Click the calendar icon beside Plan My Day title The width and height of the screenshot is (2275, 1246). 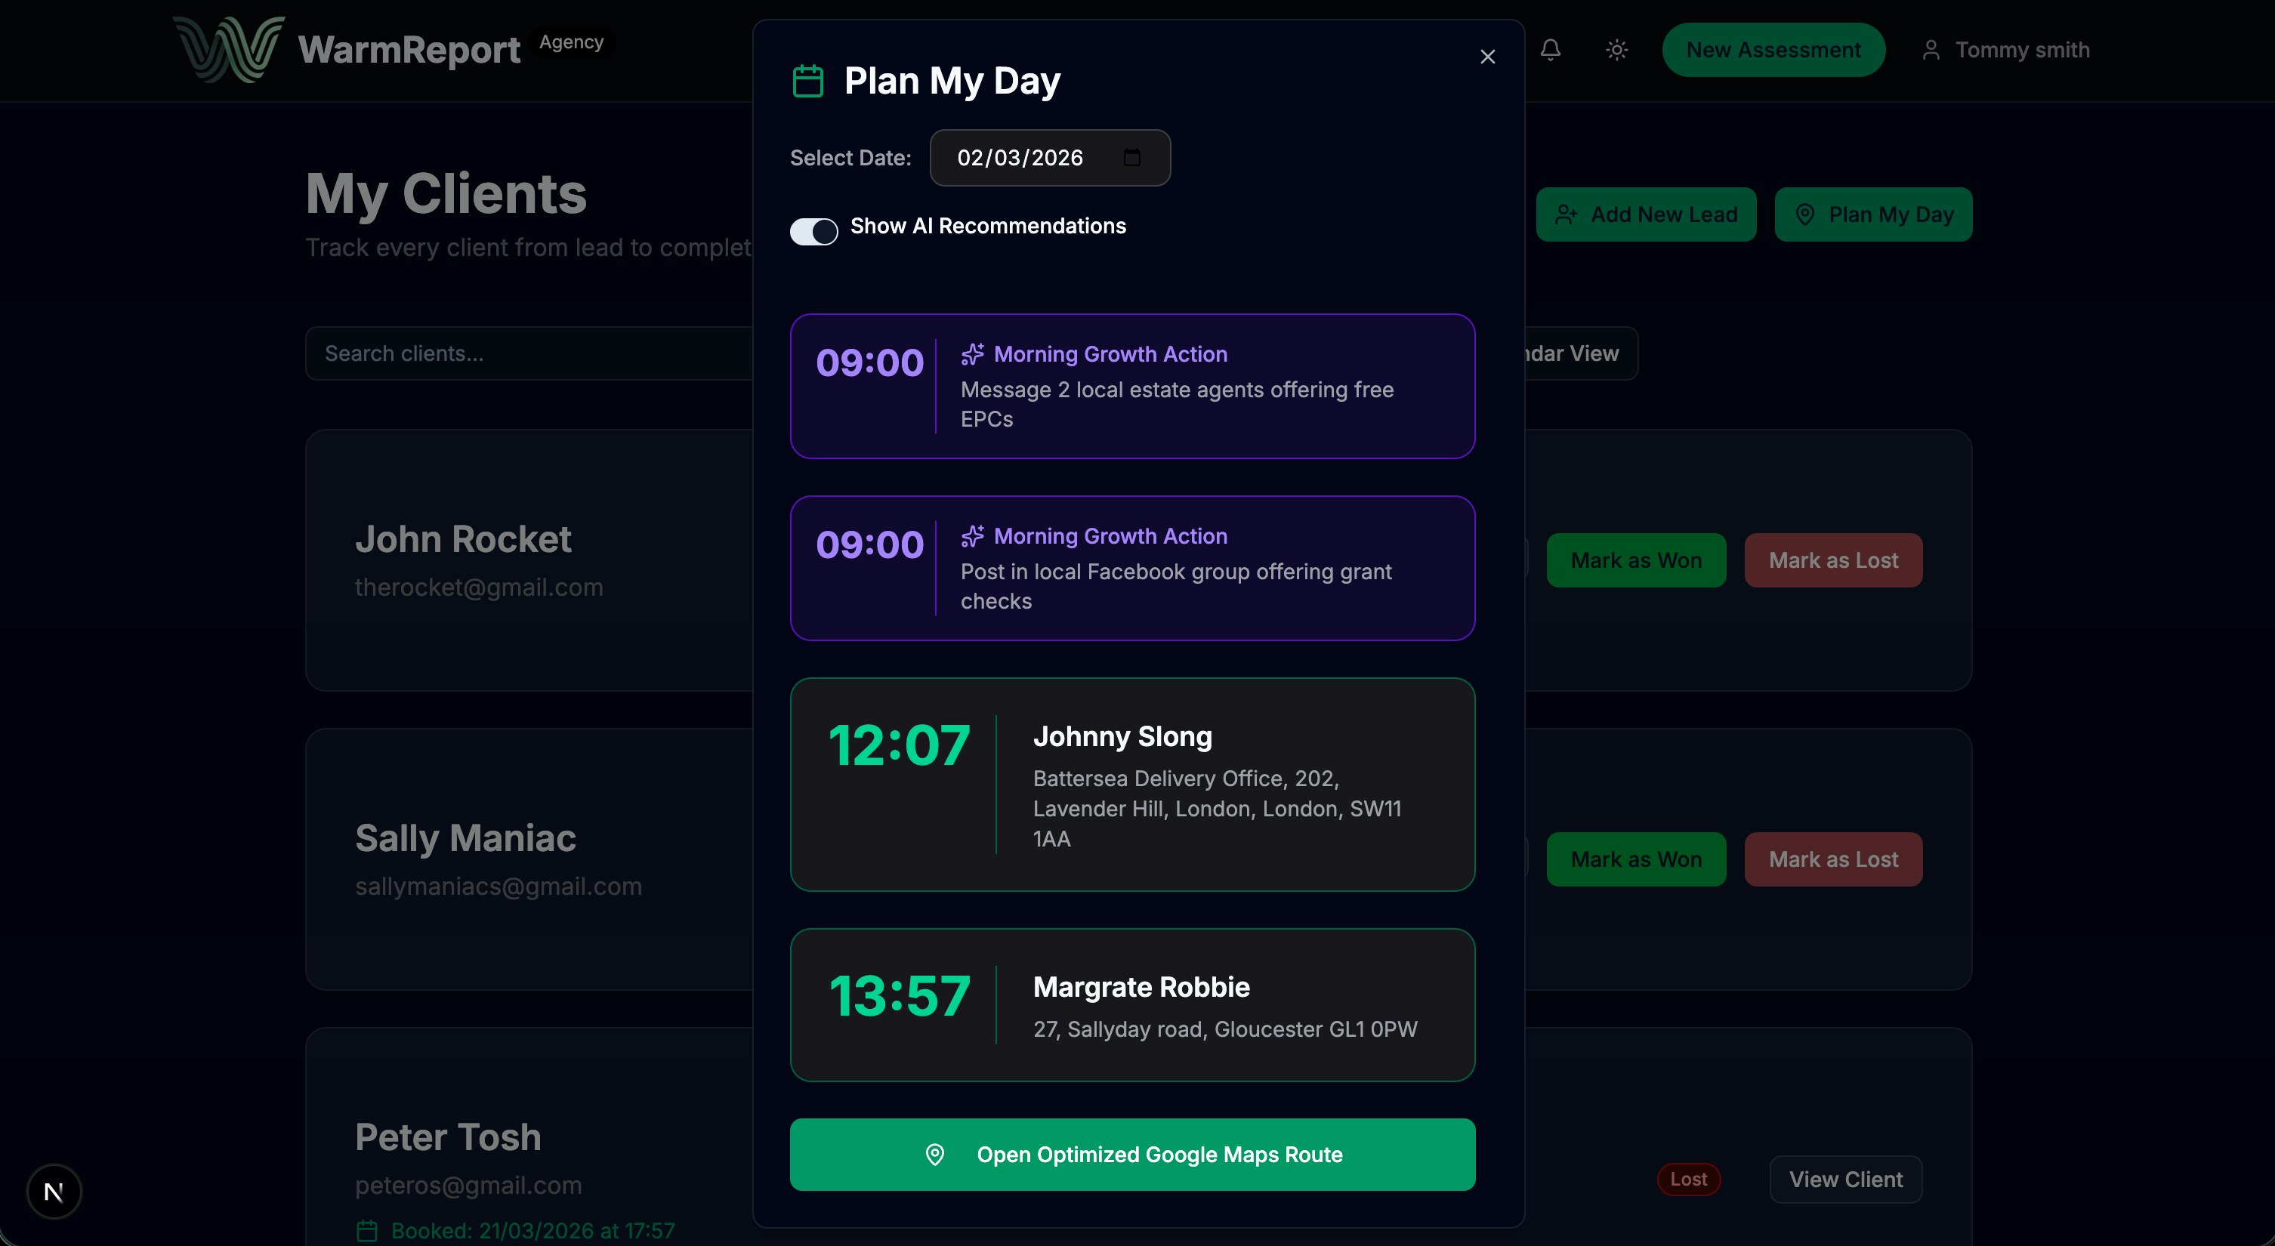[x=807, y=82]
